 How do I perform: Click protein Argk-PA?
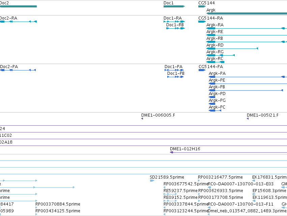click(x=248, y=77)
